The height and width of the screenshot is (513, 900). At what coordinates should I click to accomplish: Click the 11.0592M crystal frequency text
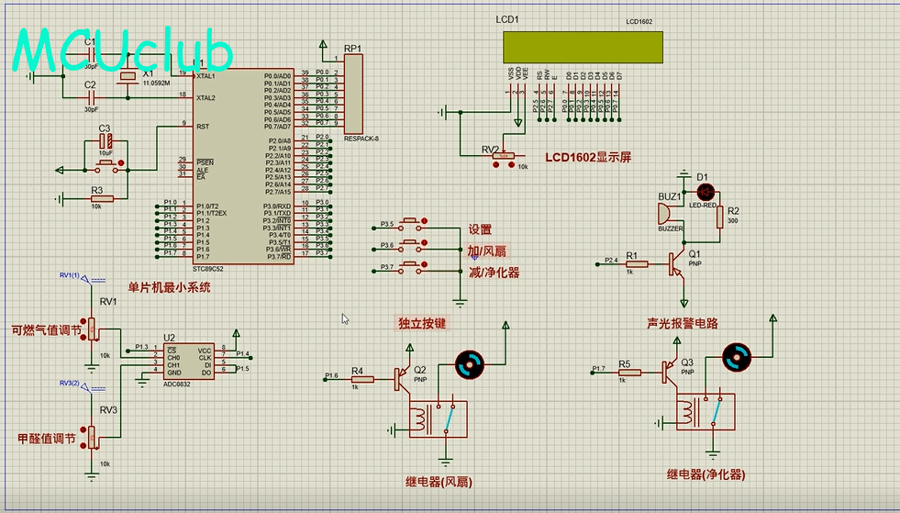tap(156, 84)
